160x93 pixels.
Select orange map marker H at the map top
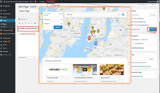coord(104,8)
